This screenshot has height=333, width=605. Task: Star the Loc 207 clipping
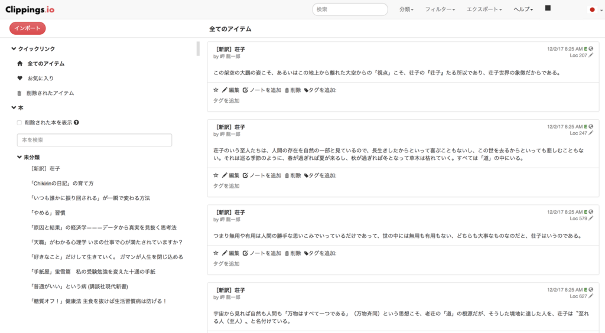point(216,90)
